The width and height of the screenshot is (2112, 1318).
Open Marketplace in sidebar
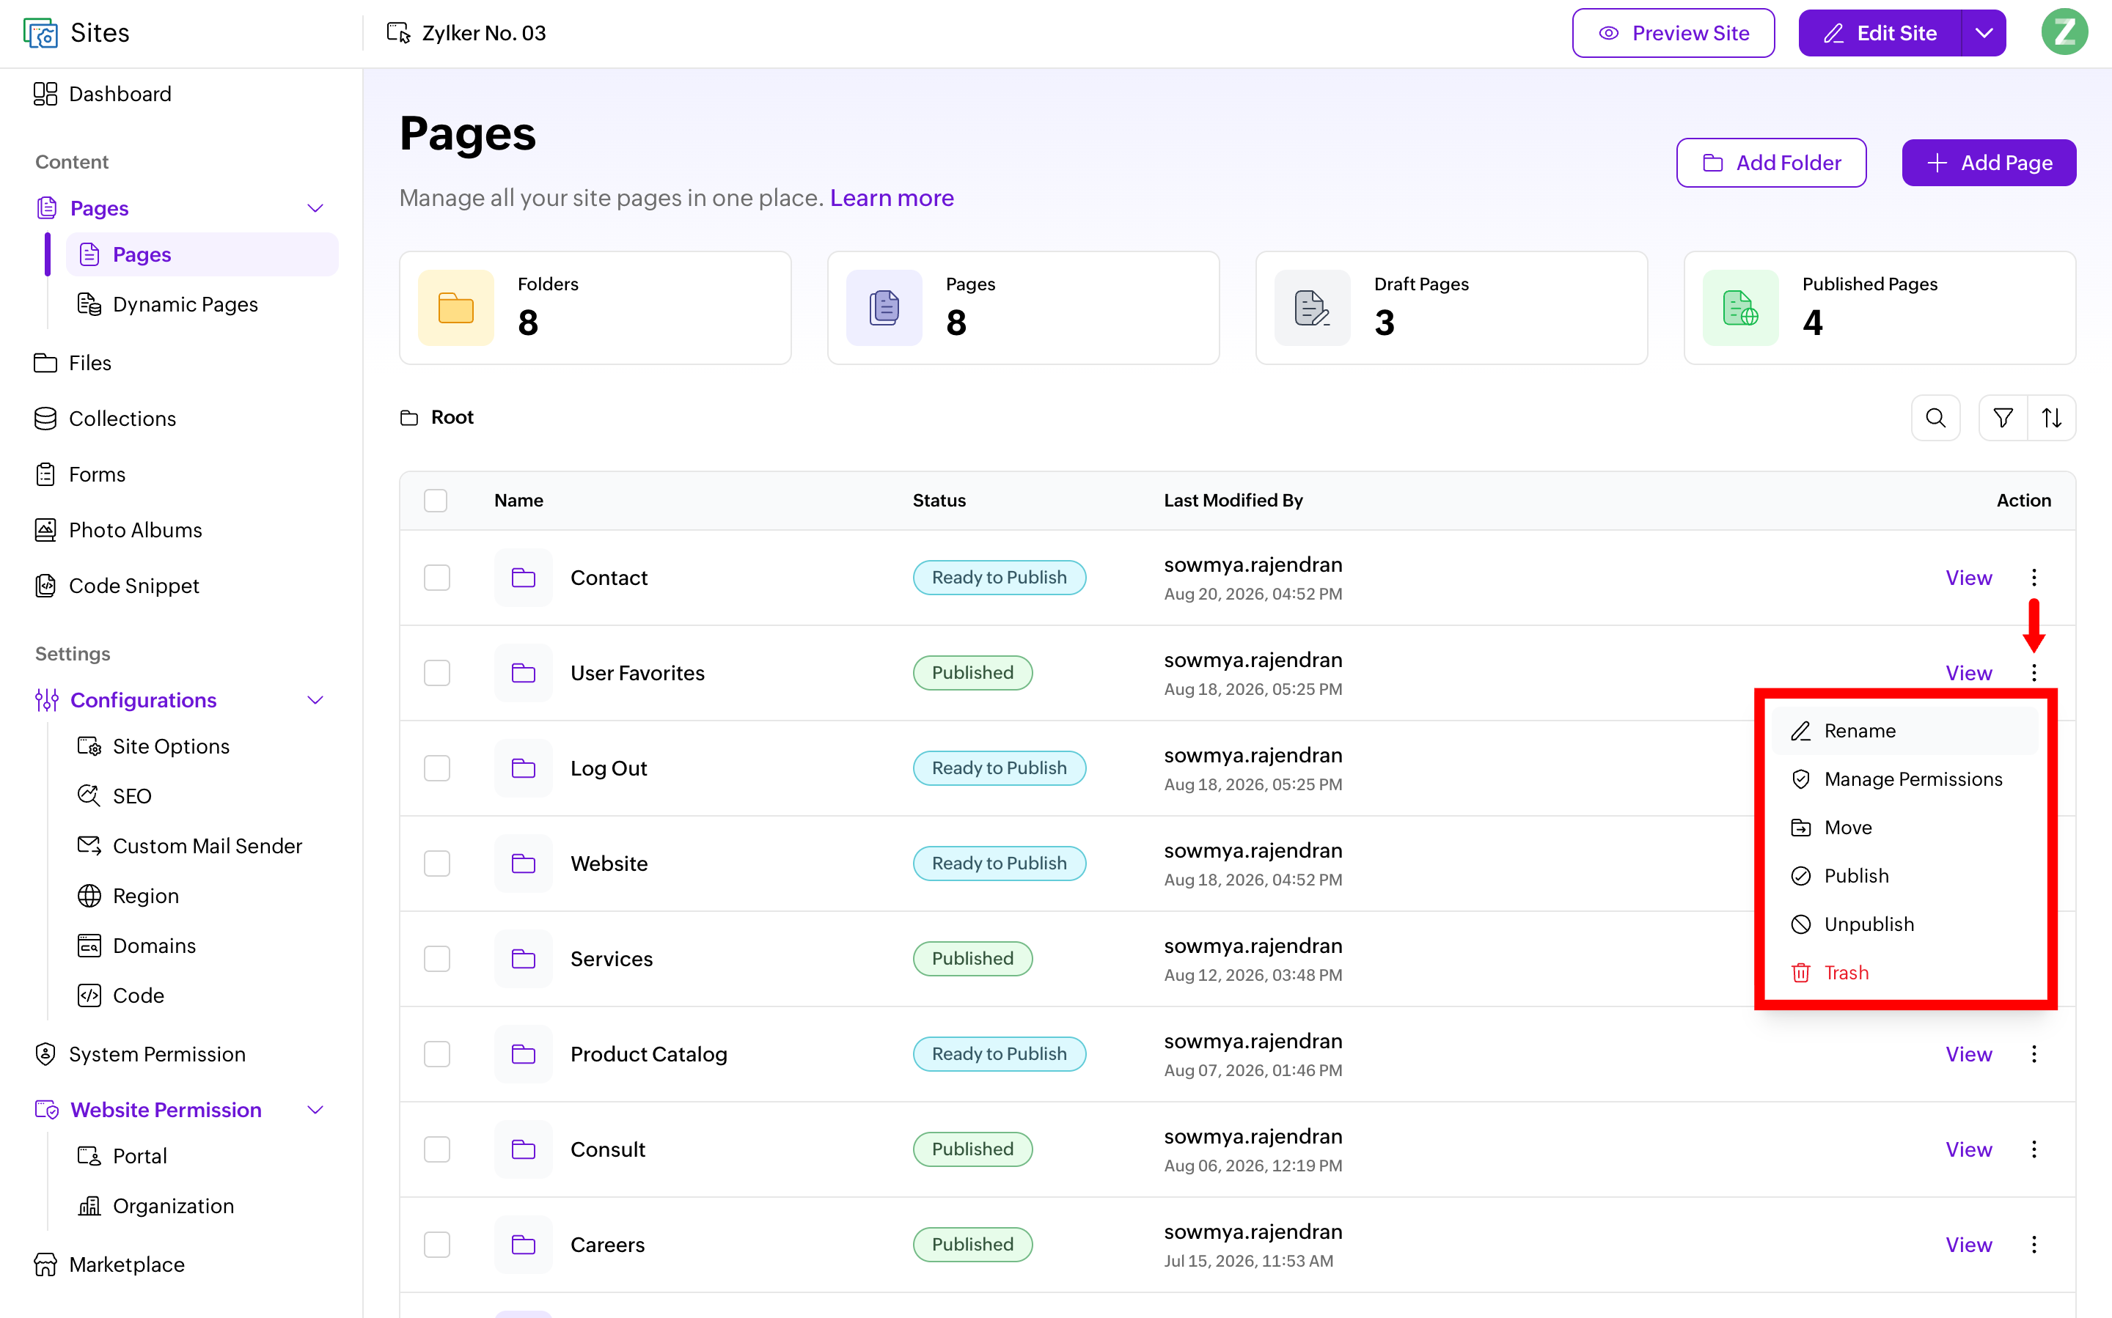tap(109, 1264)
